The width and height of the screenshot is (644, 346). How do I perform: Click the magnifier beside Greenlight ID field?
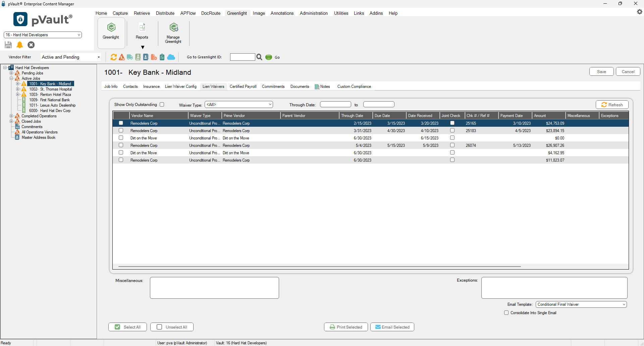259,57
